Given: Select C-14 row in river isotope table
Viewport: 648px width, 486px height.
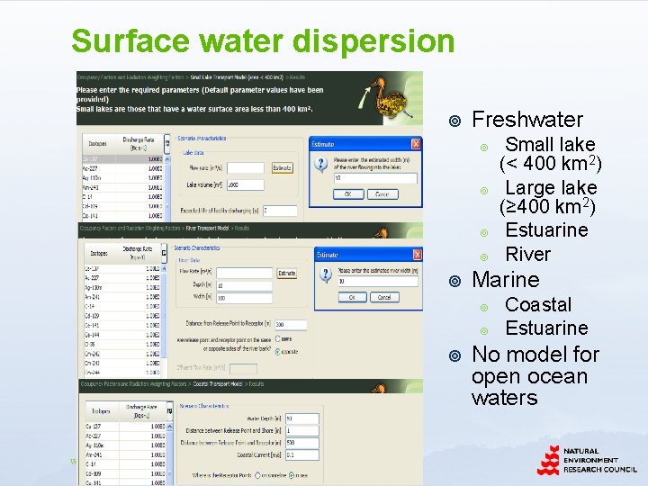Looking at the screenshot, I should tap(122, 306).
